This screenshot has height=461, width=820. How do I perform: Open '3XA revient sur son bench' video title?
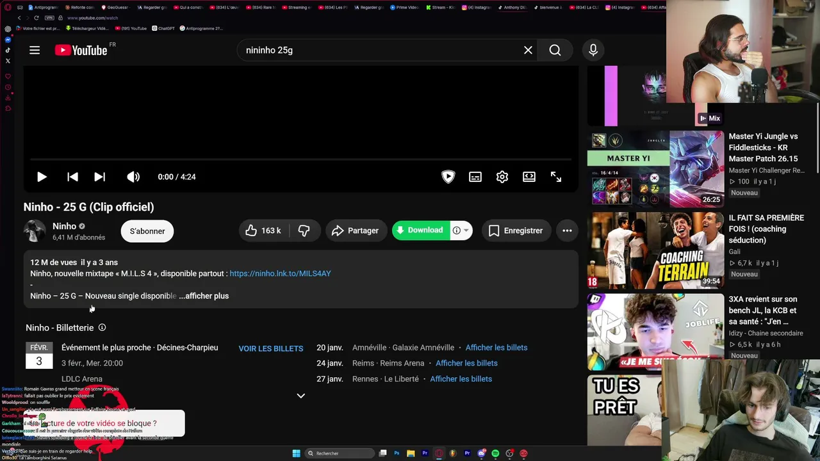click(763, 311)
